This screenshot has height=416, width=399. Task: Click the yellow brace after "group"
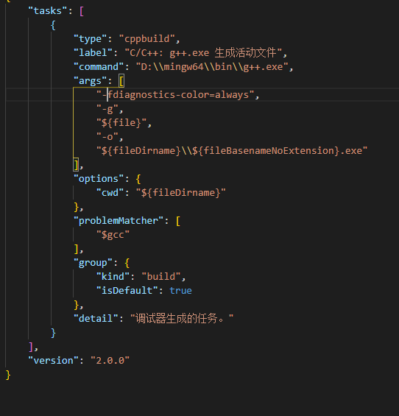(127, 263)
